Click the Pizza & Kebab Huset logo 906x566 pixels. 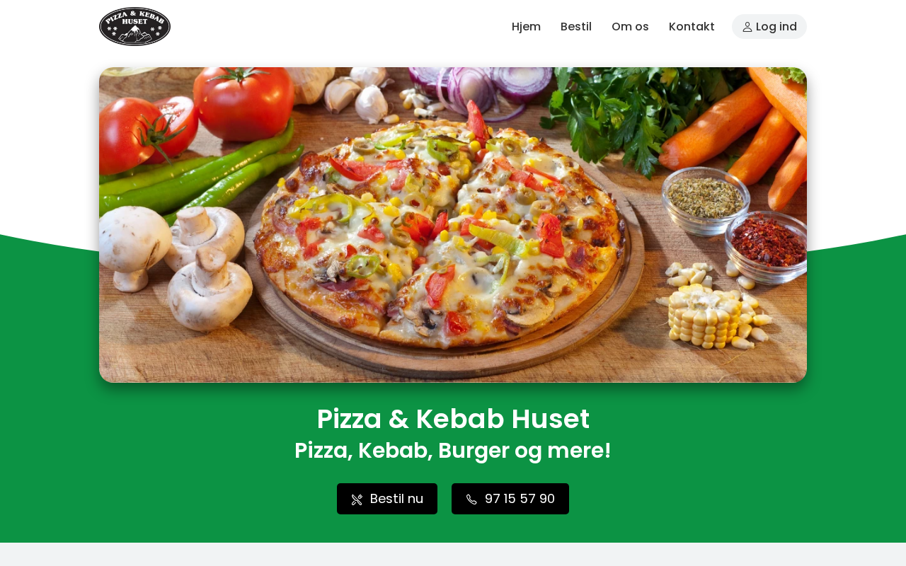(134, 26)
